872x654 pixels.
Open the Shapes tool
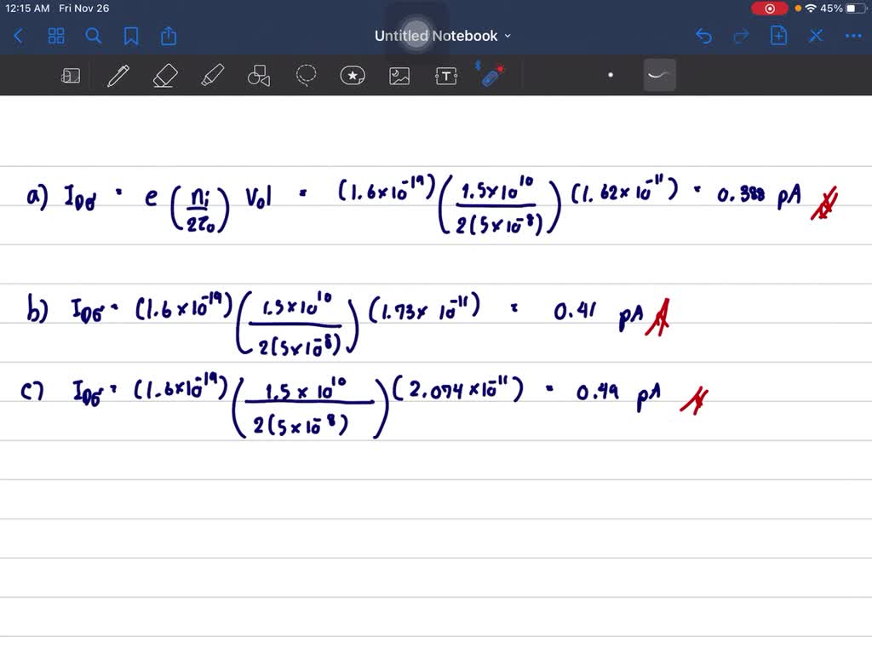[259, 75]
